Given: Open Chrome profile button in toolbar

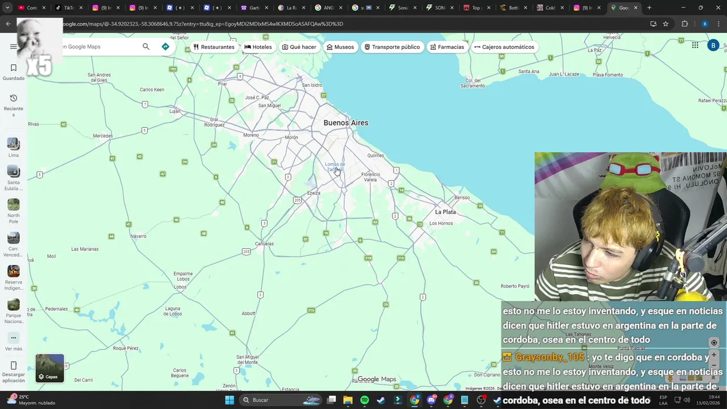Looking at the screenshot, I should tap(705, 24).
